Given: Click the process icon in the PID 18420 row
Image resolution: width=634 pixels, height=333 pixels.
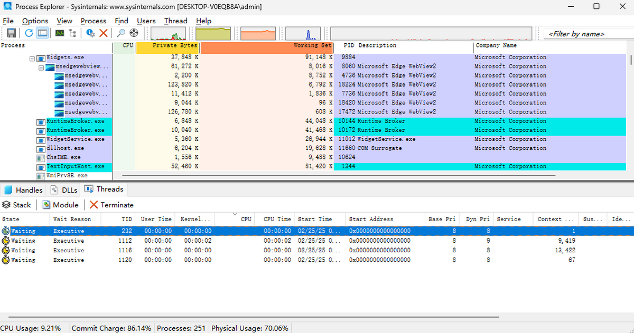Looking at the screenshot, I should tap(59, 103).
